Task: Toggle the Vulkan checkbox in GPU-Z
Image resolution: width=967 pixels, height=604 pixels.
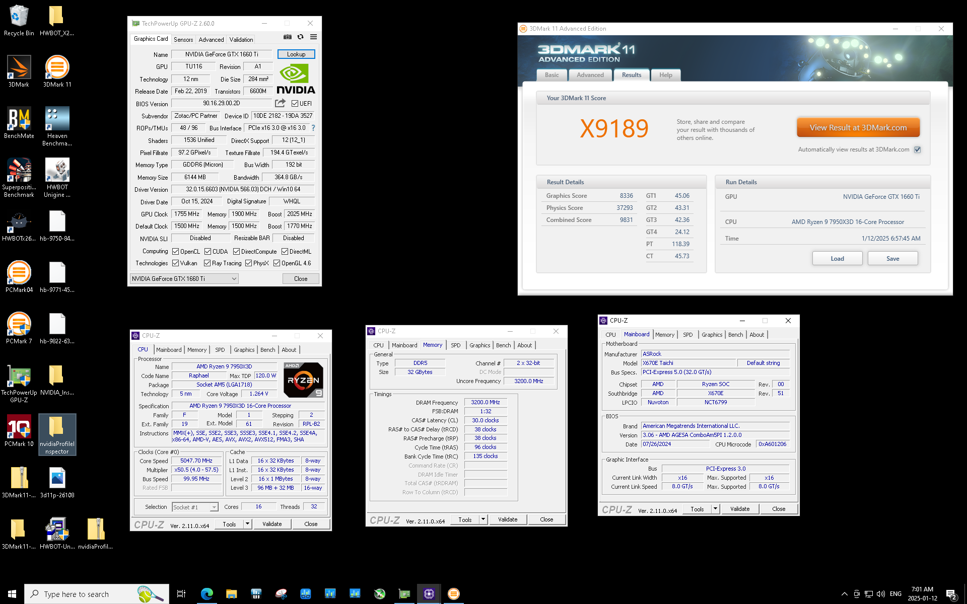Action: click(x=175, y=263)
